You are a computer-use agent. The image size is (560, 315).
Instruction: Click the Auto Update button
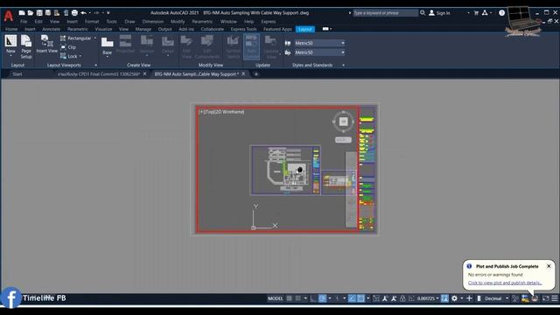click(251, 46)
